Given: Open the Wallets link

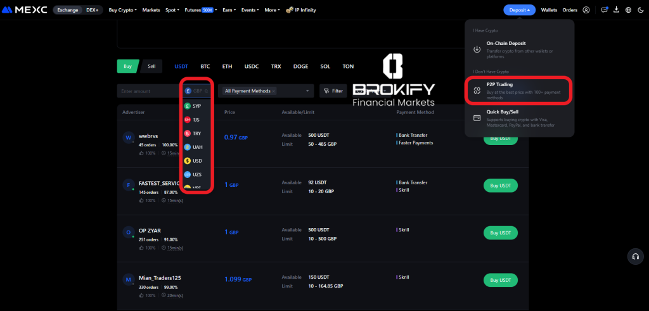Looking at the screenshot, I should (549, 10).
